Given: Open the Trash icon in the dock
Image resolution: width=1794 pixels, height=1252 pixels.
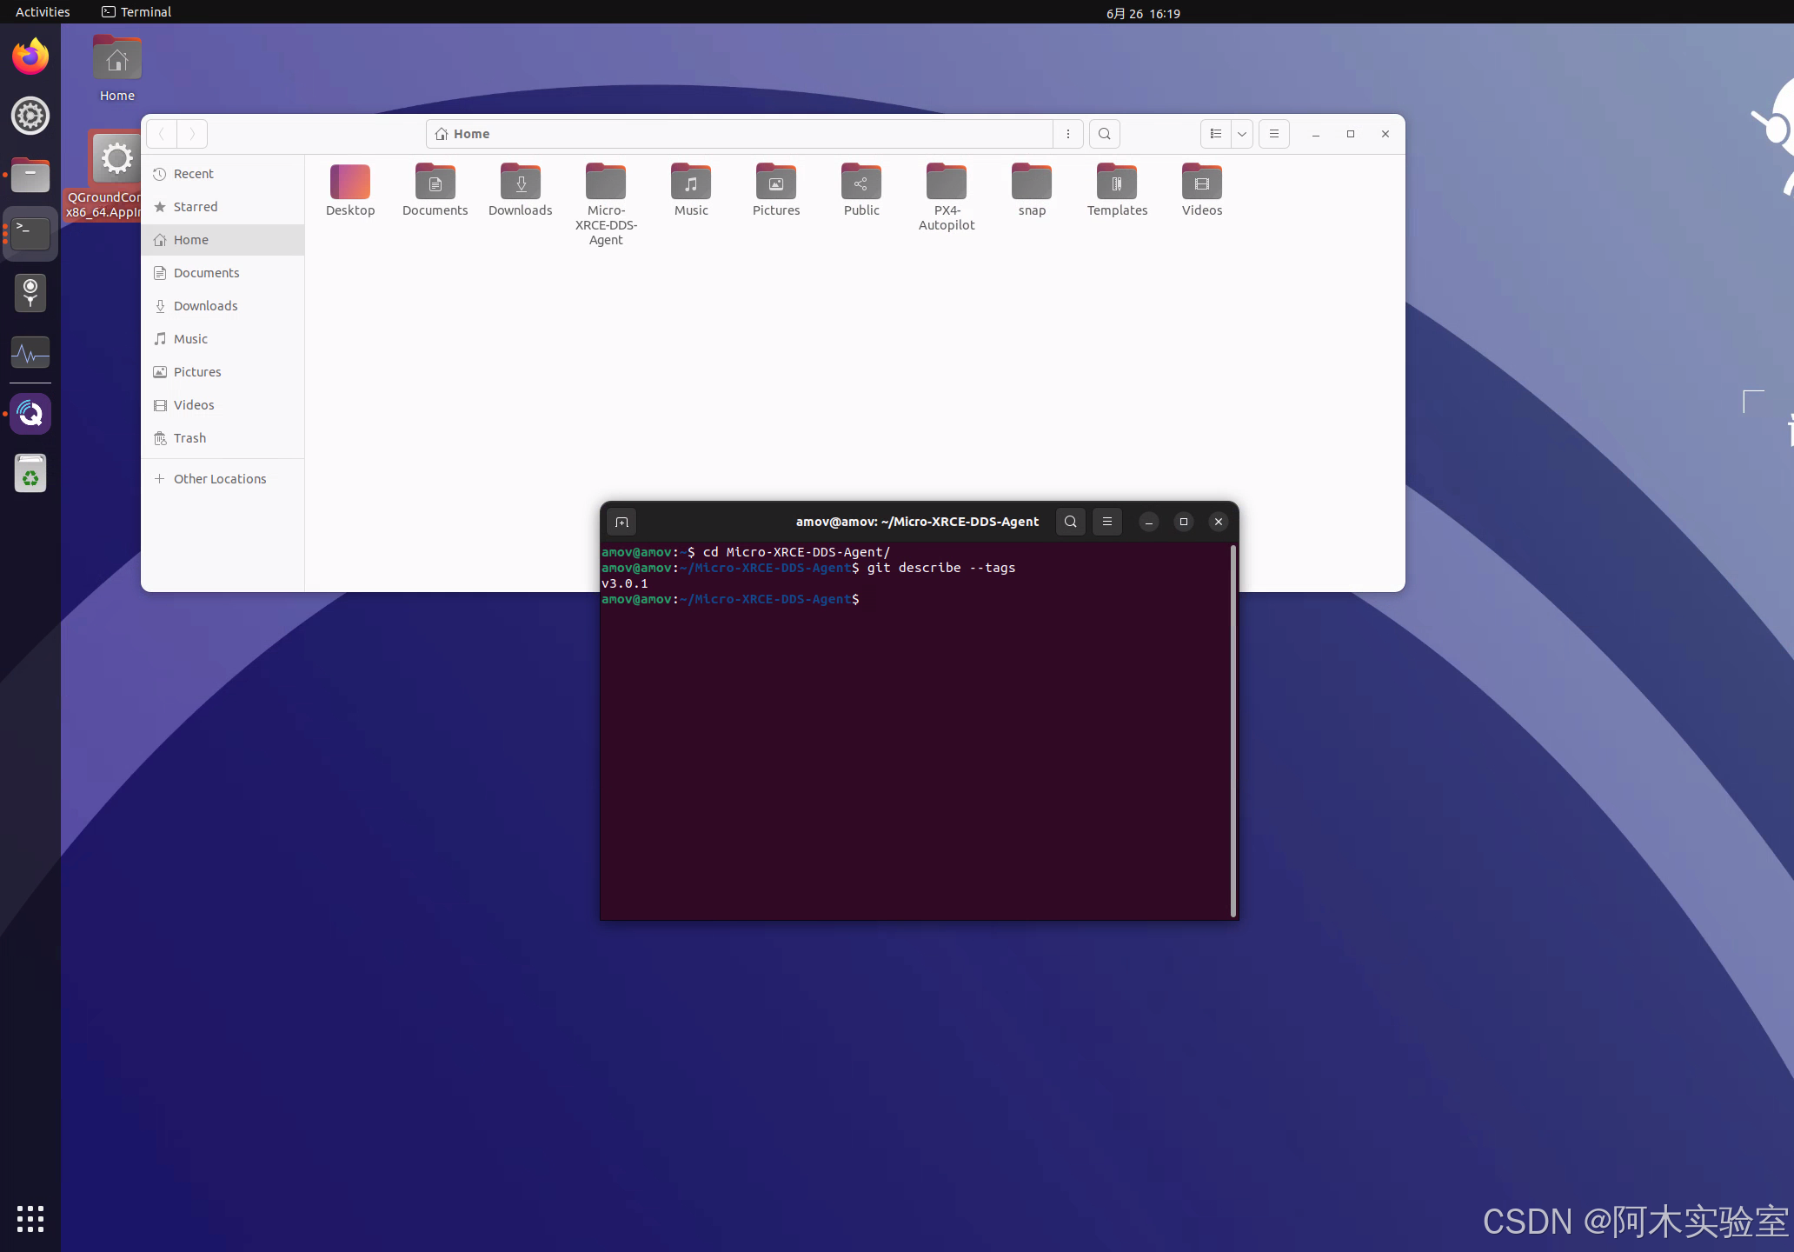Looking at the screenshot, I should [30, 473].
